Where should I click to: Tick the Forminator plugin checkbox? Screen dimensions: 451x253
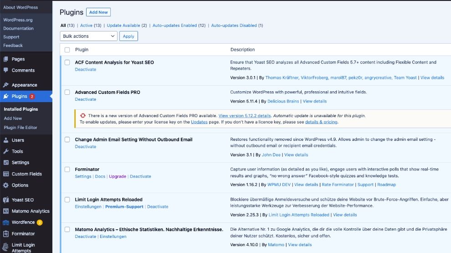(67, 169)
